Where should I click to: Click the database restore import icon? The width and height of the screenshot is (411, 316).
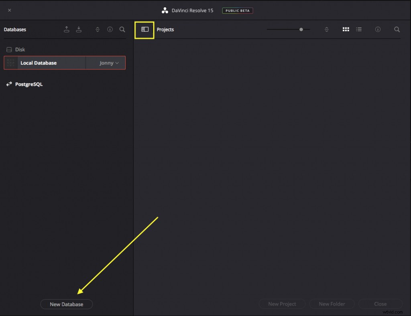79,29
